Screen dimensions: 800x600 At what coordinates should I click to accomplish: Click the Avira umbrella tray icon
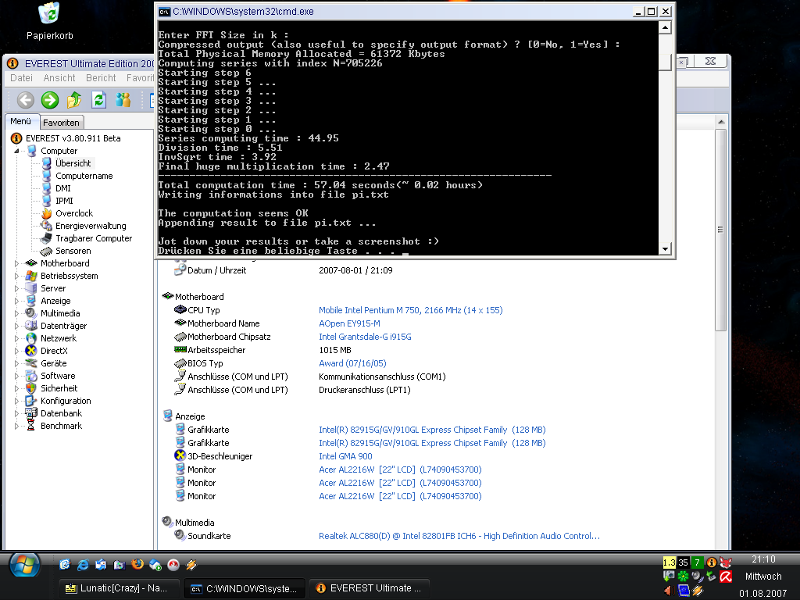(726, 577)
